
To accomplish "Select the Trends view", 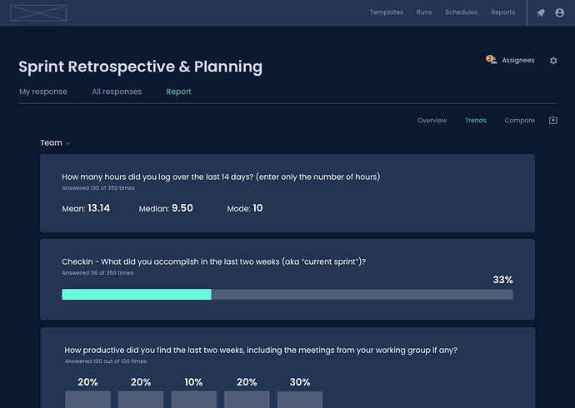I will 476,121.
